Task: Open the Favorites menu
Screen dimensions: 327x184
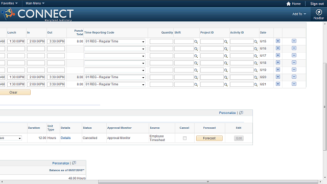Action: click(x=9, y=4)
